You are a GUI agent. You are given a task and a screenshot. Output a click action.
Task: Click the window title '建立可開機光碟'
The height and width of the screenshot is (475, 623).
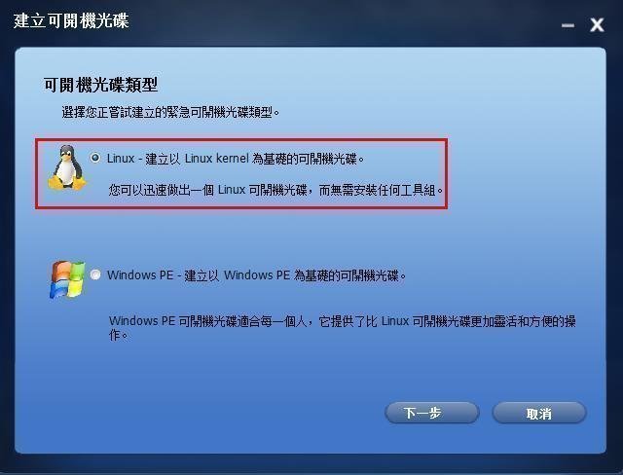click(x=71, y=20)
